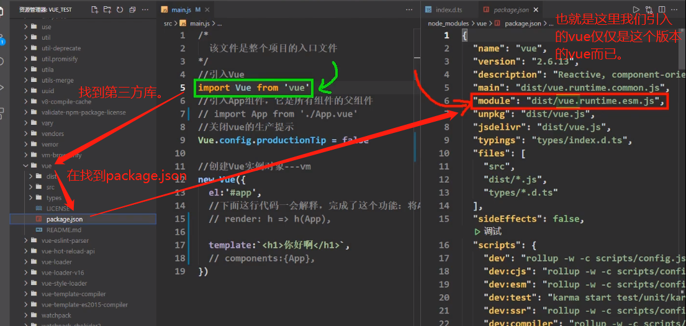Open the LICENSE file in explorer

(x=58, y=208)
